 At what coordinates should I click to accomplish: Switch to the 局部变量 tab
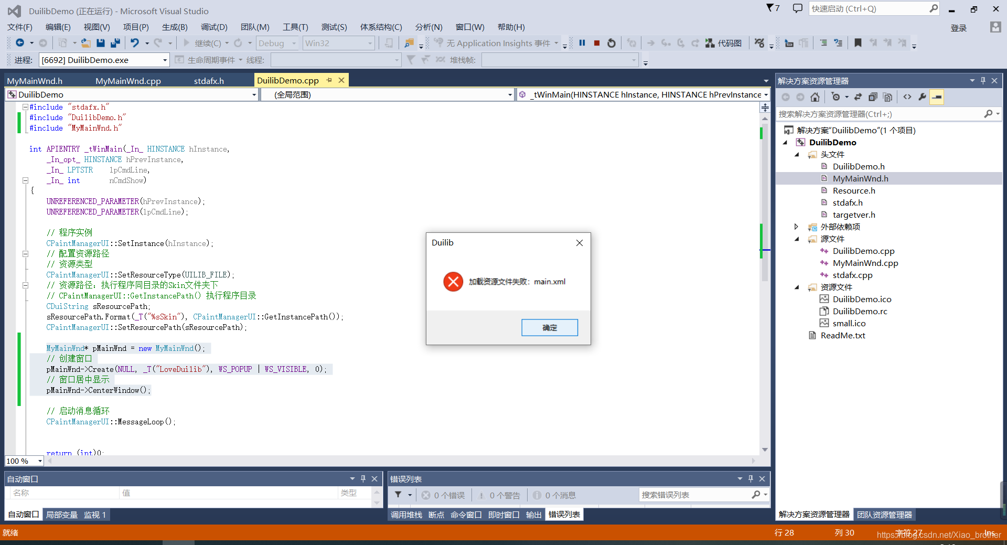(62, 515)
